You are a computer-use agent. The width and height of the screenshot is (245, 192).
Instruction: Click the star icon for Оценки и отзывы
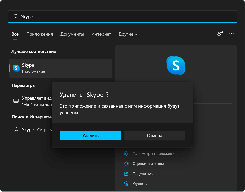click(x=126, y=163)
